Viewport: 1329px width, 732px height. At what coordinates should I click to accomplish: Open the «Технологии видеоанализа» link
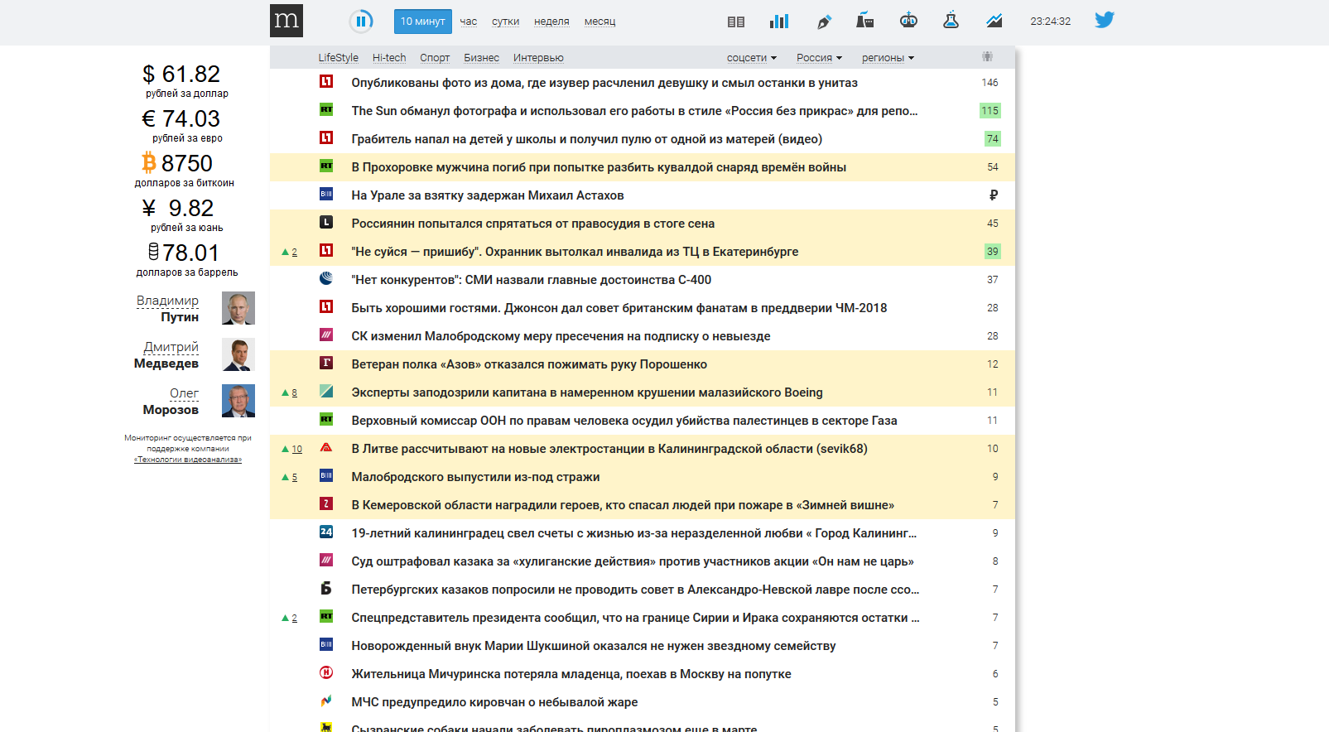click(x=188, y=460)
